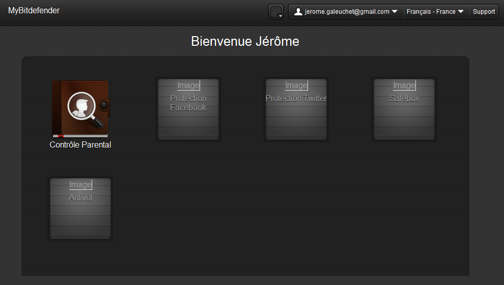The height and width of the screenshot is (285, 504).
Task: Open the Protection Twitter tile
Action: point(296,109)
